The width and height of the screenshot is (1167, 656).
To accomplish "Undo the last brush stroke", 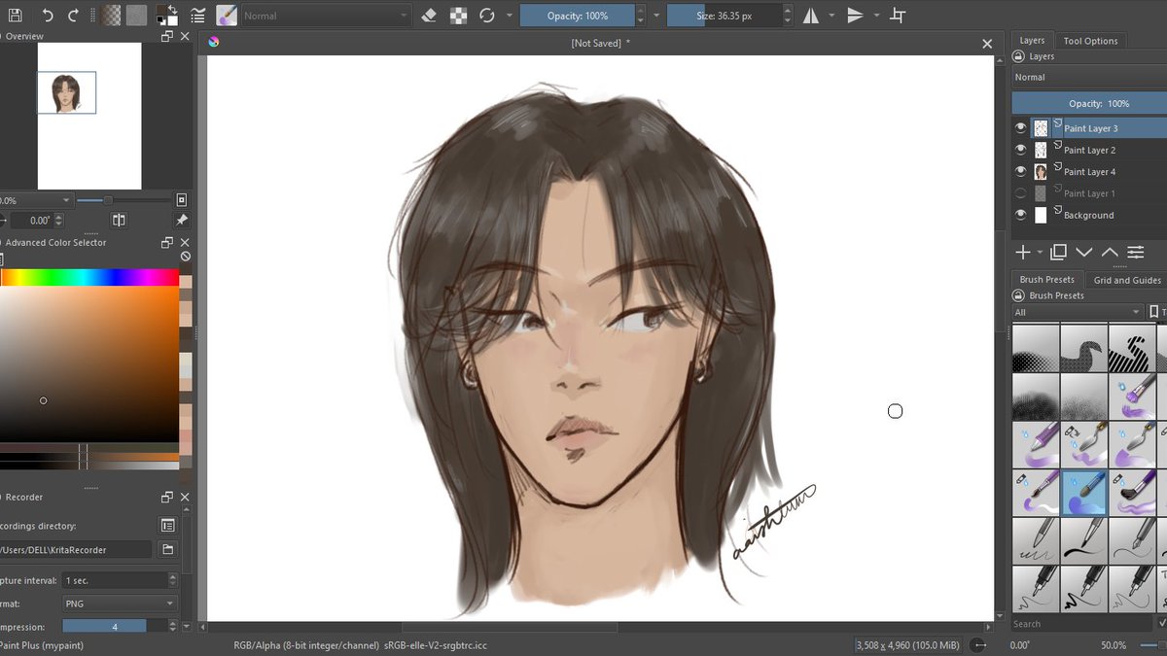I will tap(48, 16).
